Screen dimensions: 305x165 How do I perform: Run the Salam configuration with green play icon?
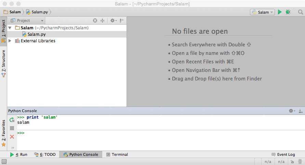(280, 12)
